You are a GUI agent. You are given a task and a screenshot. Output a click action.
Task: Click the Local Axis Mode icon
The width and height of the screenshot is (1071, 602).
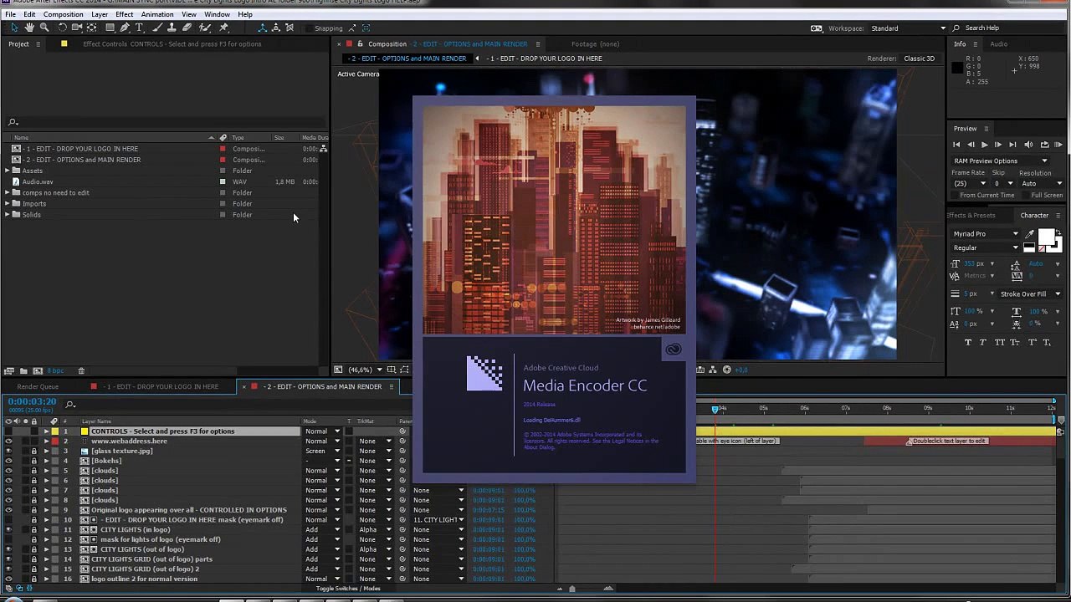point(262,28)
